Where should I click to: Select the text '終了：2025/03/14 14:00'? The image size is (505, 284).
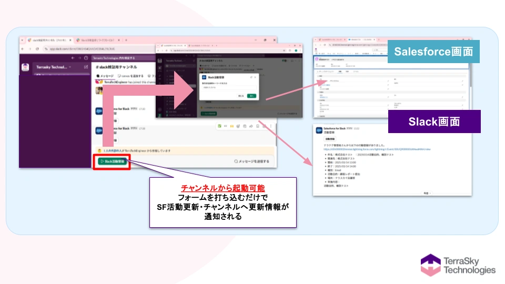342,166
